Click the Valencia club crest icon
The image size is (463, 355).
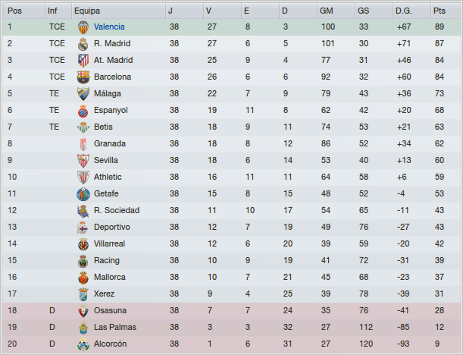(x=83, y=27)
